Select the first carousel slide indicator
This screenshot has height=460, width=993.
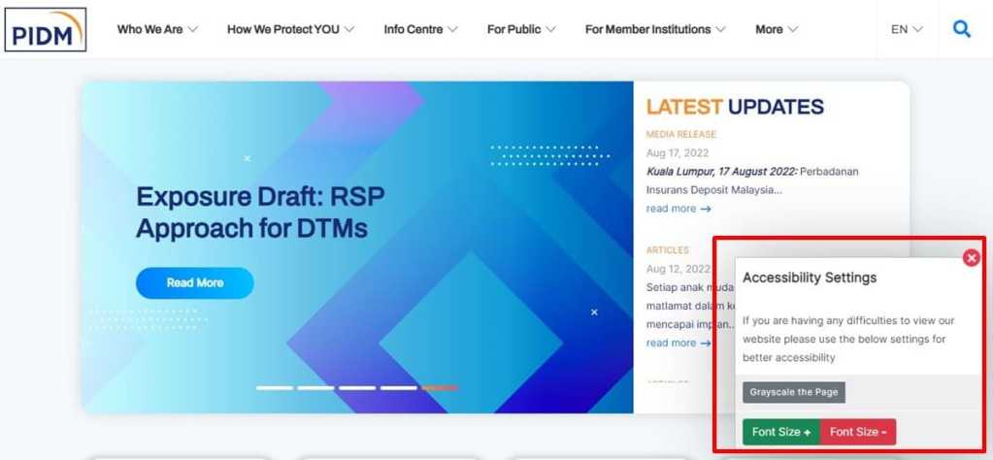pyautogui.click(x=274, y=388)
